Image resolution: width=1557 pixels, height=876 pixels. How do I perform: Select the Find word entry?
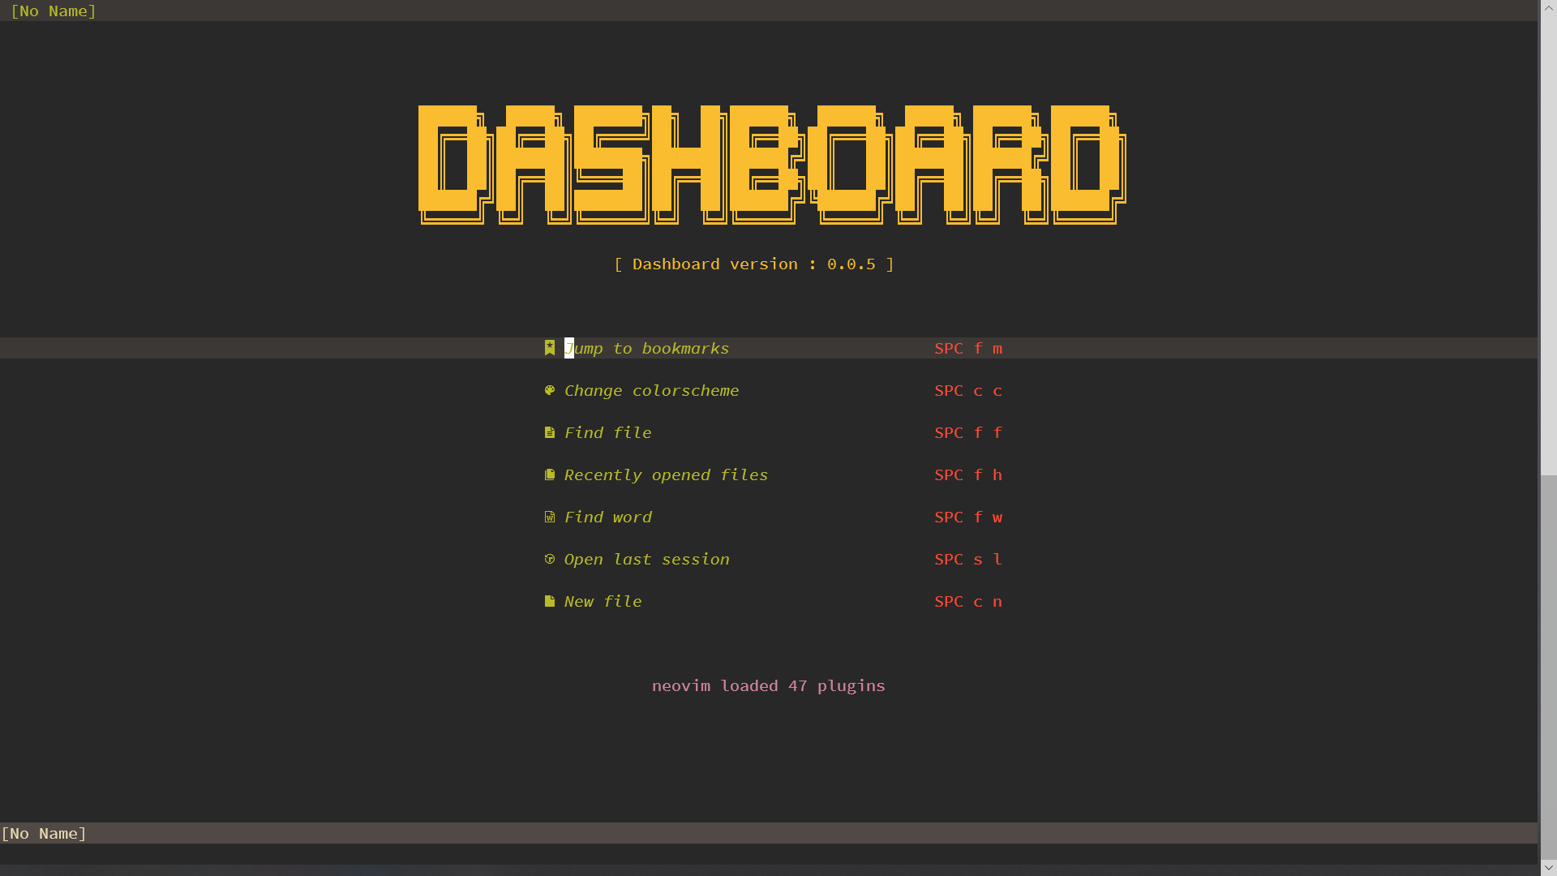tap(607, 517)
